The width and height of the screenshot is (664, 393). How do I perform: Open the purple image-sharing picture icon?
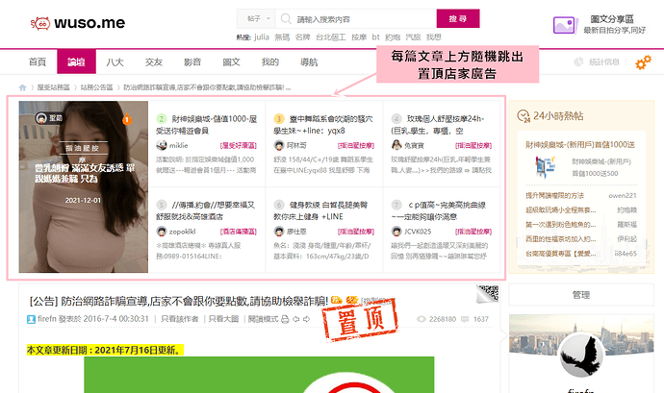click(x=565, y=25)
